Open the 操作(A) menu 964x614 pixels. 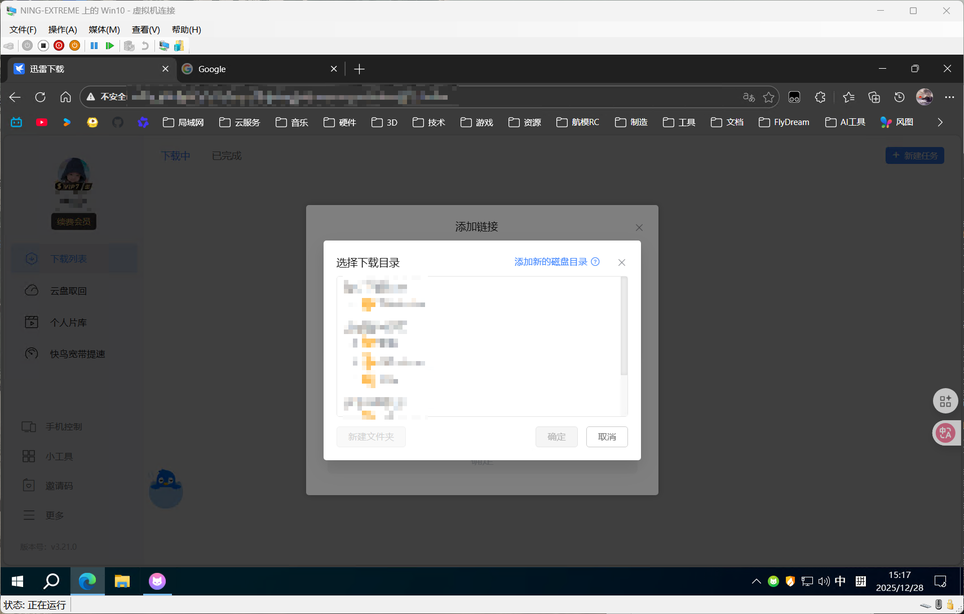coord(63,30)
